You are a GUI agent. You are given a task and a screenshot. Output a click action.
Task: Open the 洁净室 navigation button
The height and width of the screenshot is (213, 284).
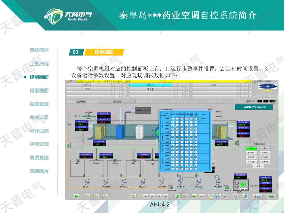tap(151, 89)
